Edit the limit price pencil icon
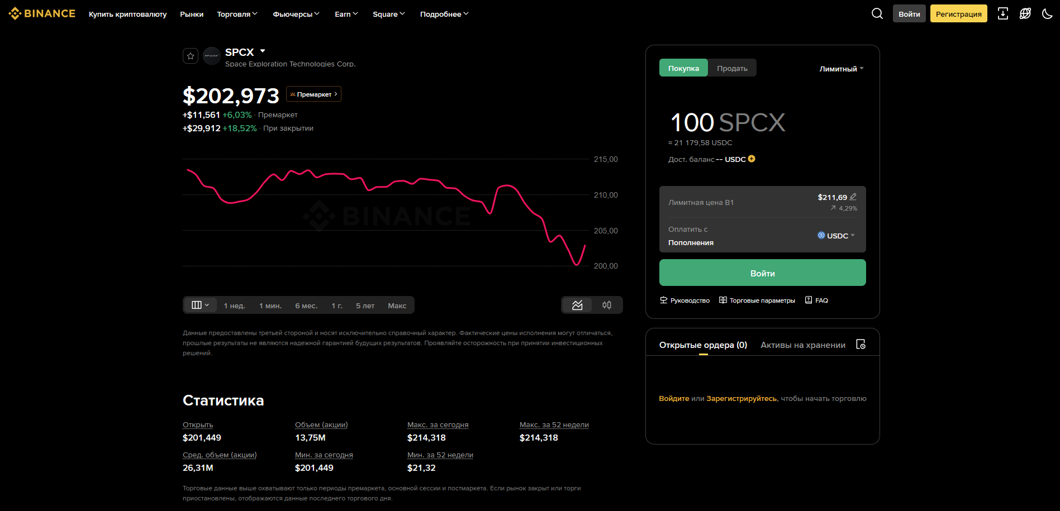 pos(853,197)
